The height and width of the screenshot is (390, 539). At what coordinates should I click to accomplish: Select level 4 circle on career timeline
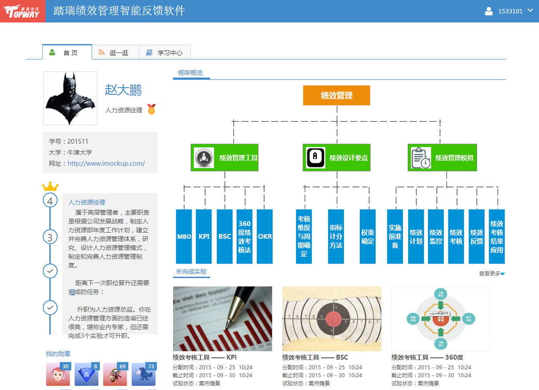tap(50, 201)
